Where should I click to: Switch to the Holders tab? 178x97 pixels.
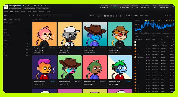coord(23,12)
